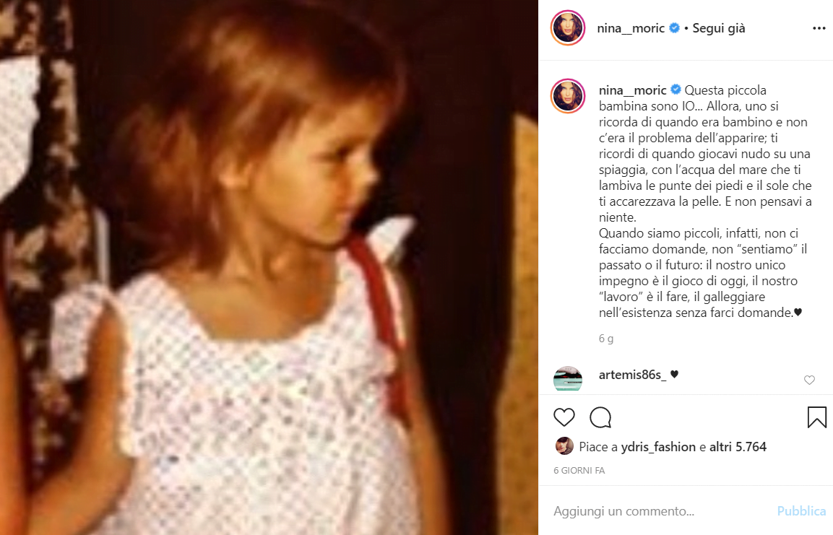Like the artemis86s_ comment heart
Viewport: 833px width, 535px height.
(x=809, y=380)
